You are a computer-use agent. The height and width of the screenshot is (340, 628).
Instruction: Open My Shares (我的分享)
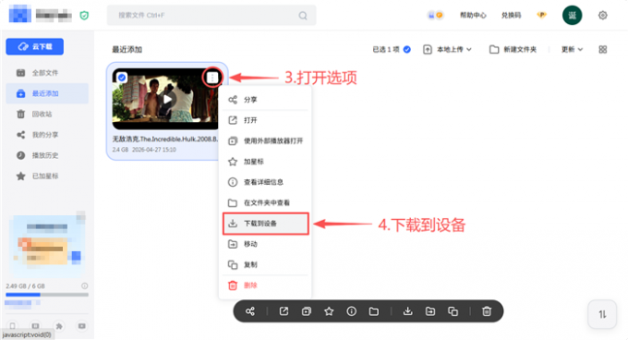(x=47, y=135)
